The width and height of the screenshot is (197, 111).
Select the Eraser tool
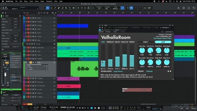(59, 8)
